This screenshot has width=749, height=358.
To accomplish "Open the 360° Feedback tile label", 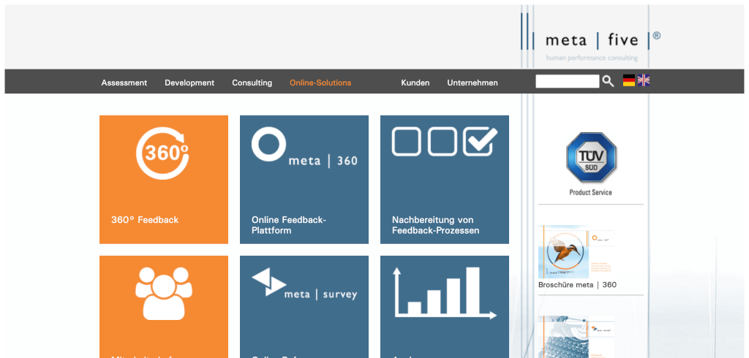I will coord(145,220).
